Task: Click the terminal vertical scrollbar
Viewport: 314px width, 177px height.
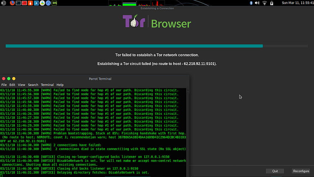Action: point(188,133)
